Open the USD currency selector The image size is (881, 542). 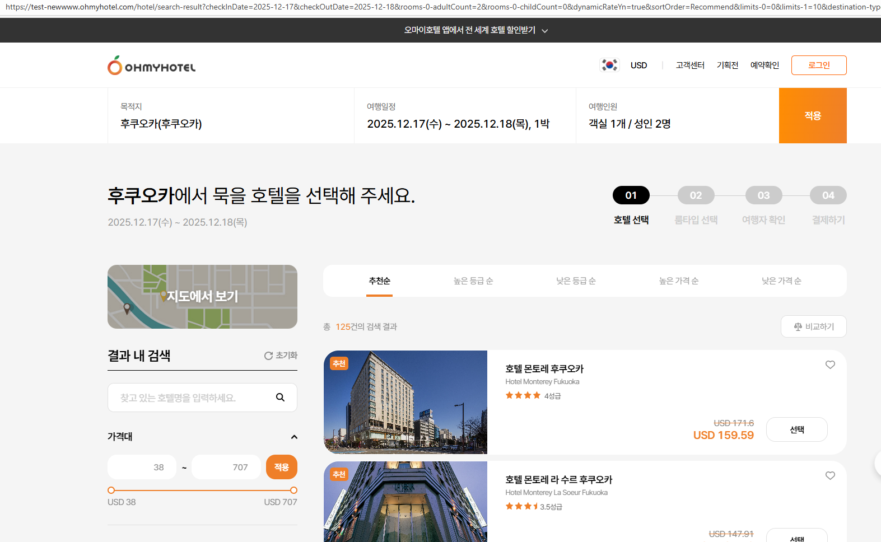point(638,66)
